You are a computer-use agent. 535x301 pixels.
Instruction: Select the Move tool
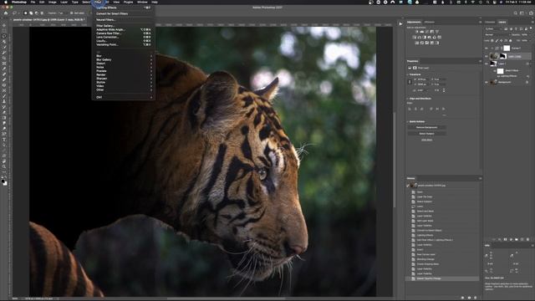[4, 25]
